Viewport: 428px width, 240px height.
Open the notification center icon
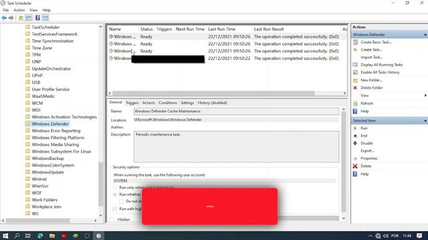click(419, 235)
